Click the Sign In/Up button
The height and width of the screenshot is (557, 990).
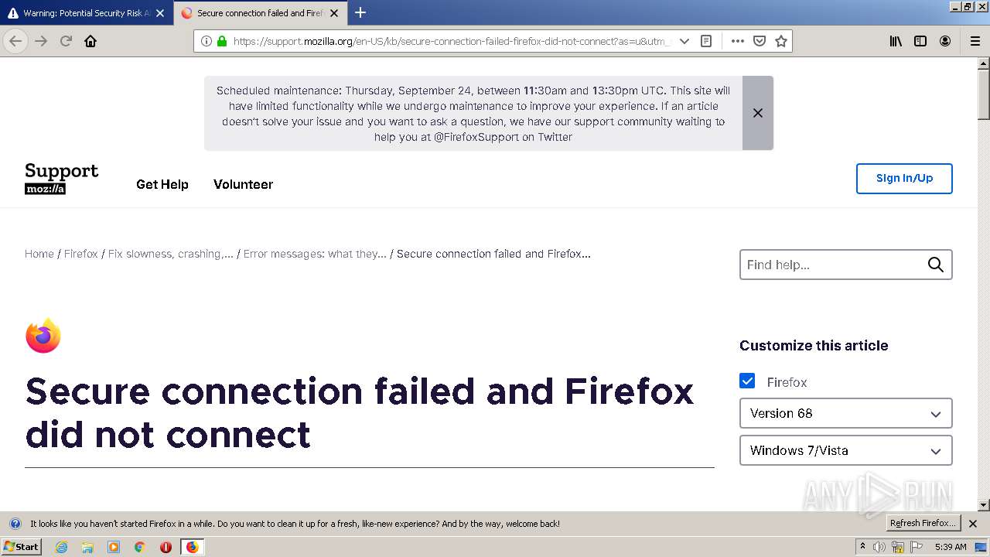click(904, 179)
